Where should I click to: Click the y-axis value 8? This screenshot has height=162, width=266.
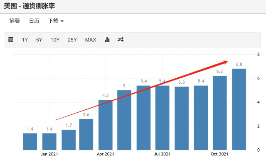coord(259,54)
